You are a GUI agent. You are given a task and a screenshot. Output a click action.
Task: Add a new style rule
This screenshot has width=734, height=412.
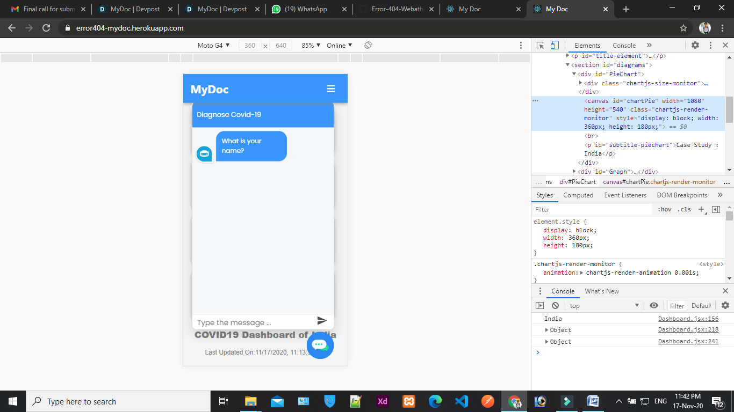tap(702, 210)
